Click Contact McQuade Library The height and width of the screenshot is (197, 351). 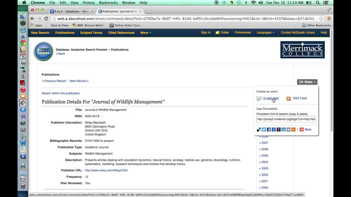point(298,33)
